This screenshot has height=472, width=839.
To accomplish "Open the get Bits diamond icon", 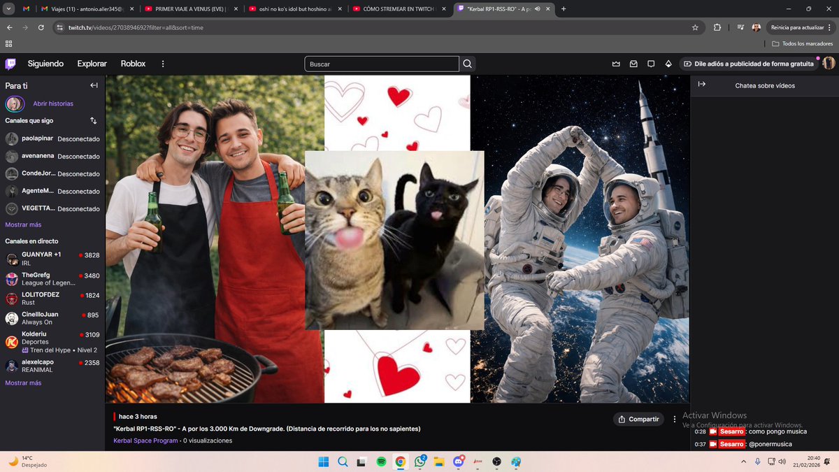I will tap(668, 64).
